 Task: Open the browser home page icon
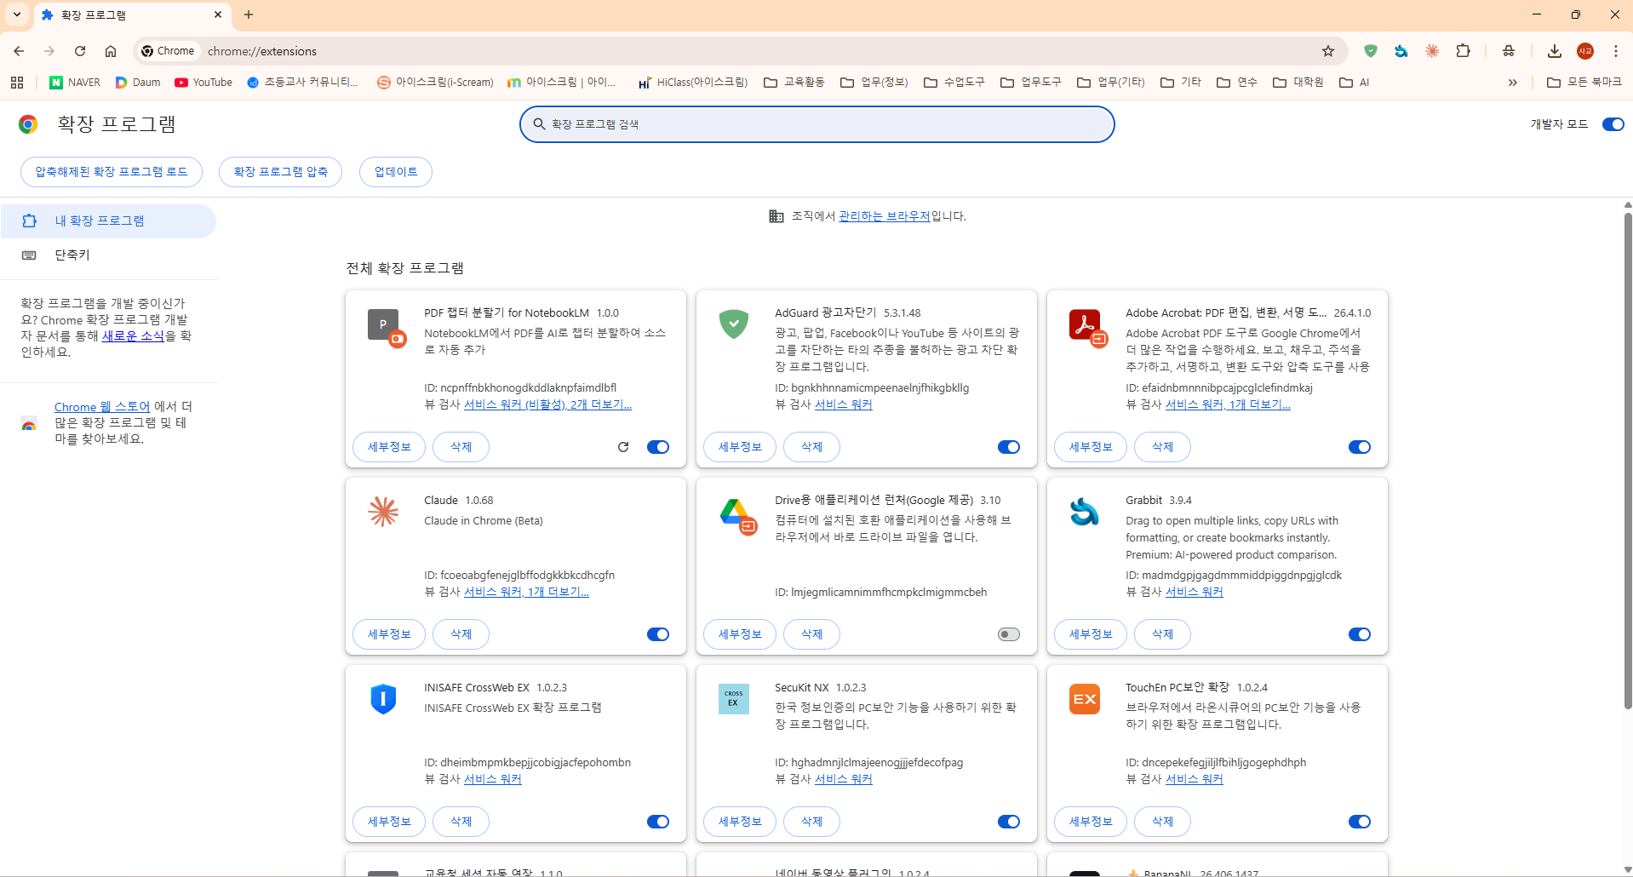111,51
